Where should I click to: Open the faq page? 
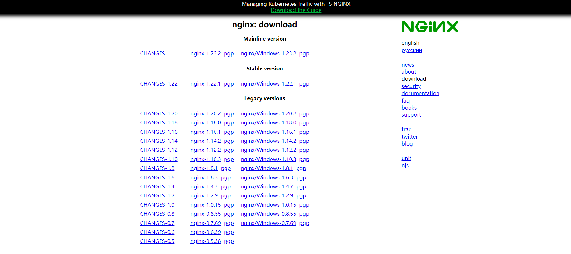406,101
